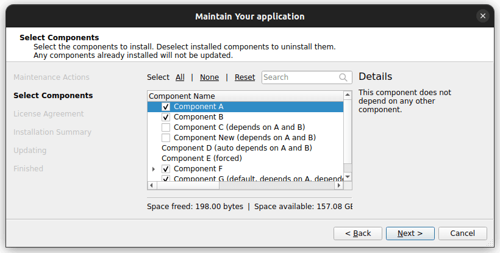Select all components via All link

point(180,77)
